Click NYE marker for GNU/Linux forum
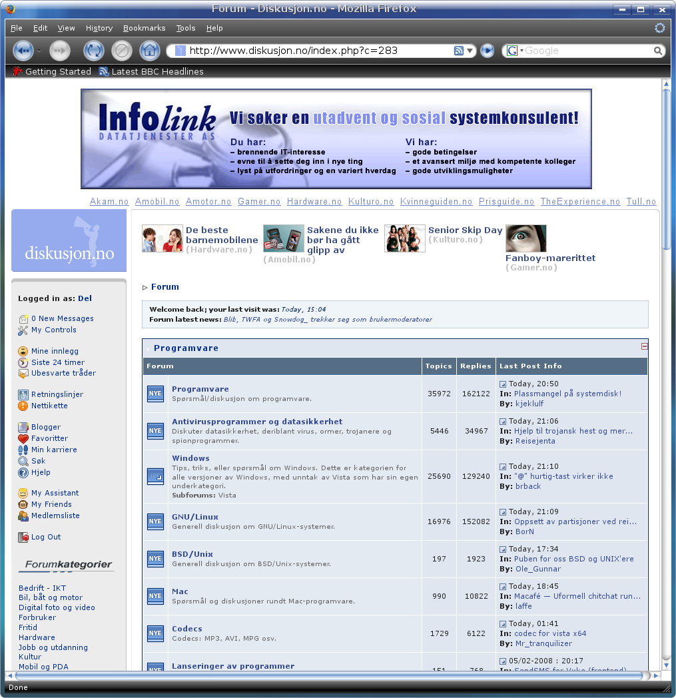 155,522
